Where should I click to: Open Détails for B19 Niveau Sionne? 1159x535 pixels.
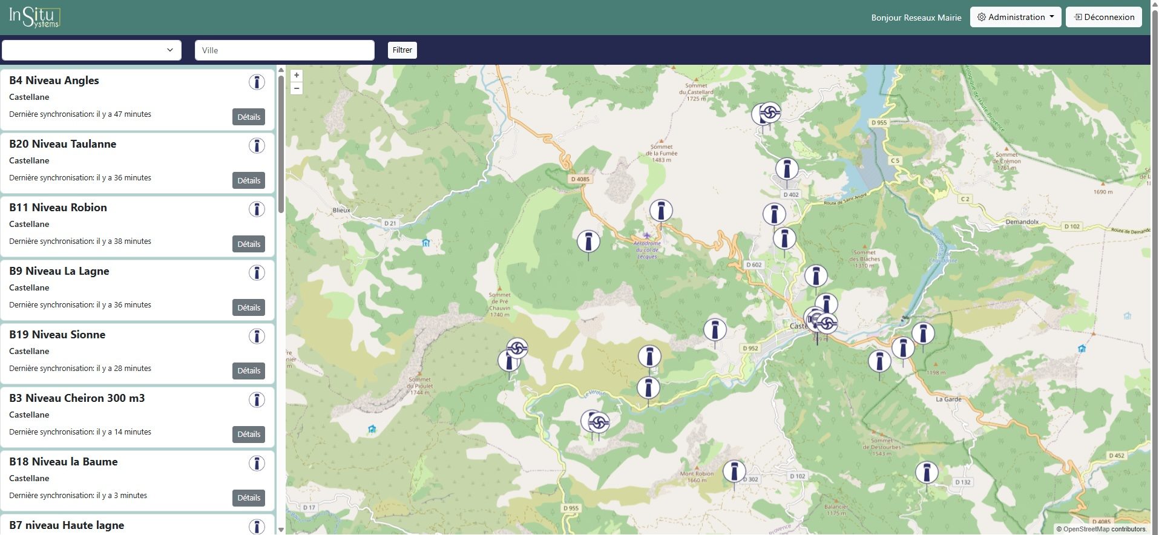coord(249,370)
